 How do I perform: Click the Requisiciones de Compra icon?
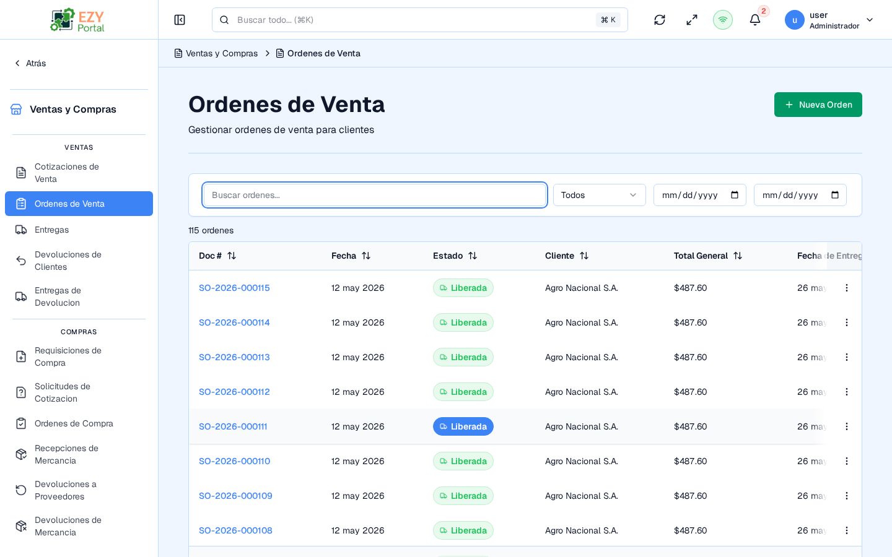coord(21,356)
